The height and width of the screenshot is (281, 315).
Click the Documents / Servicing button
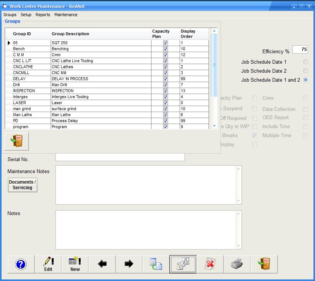pyautogui.click(x=22, y=185)
